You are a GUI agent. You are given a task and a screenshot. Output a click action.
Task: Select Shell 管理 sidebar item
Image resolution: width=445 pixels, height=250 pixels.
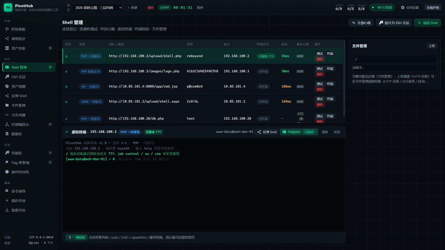[x=29, y=67]
